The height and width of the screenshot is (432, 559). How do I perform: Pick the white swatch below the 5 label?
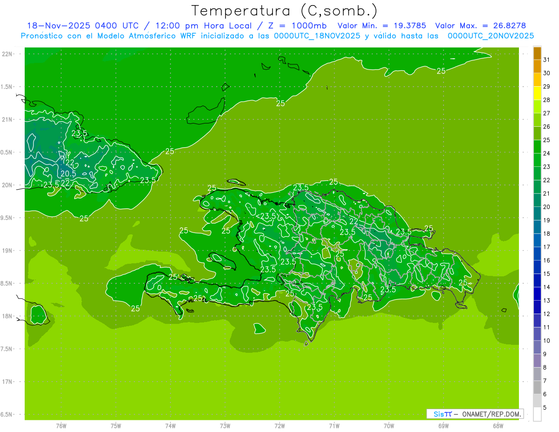537,414
